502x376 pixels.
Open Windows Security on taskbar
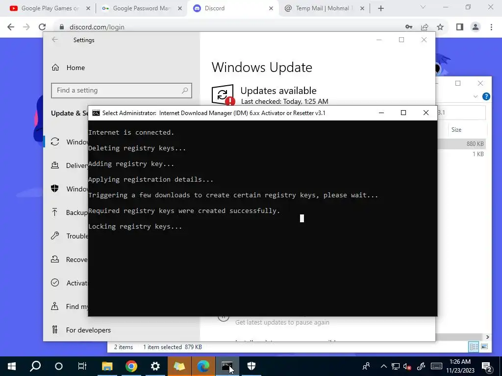coord(251,366)
